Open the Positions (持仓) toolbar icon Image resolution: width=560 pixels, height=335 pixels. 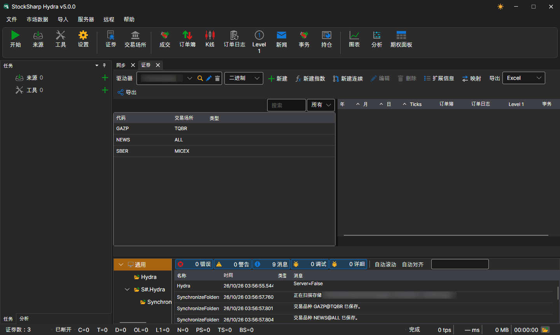coord(326,35)
